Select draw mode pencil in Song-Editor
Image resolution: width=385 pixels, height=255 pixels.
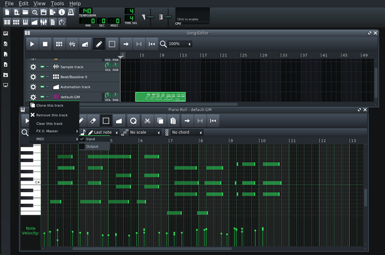coord(99,44)
